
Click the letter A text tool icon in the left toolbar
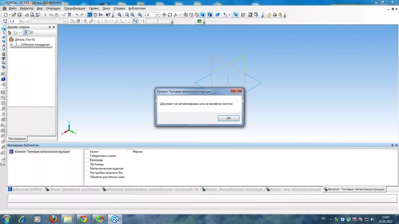click(4, 46)
